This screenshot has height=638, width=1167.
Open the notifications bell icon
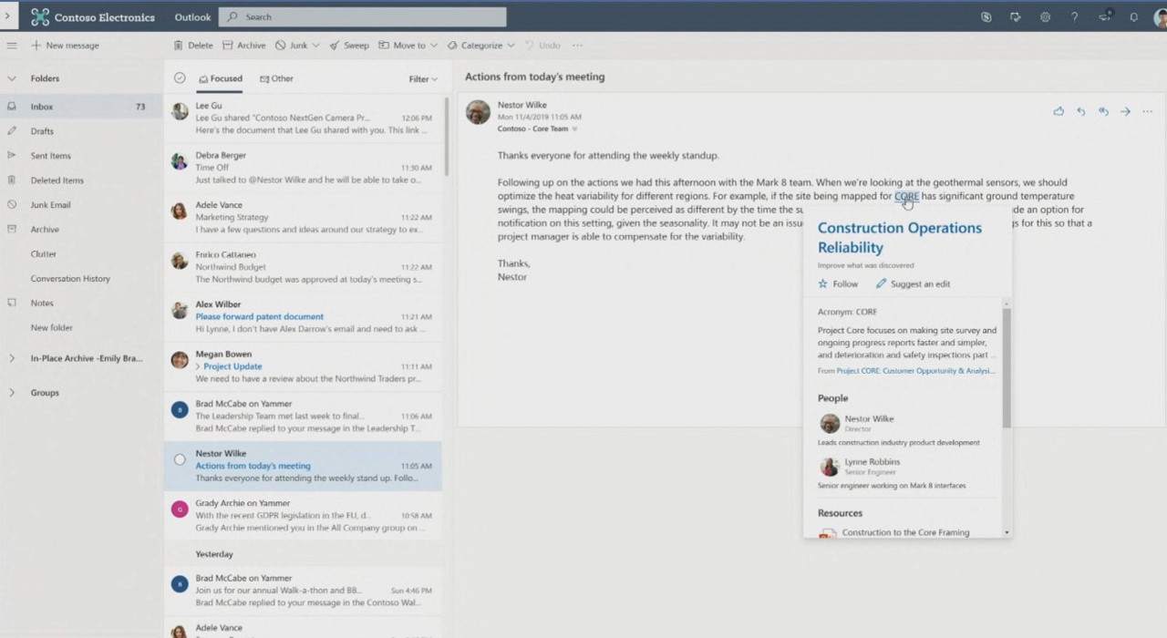click(x=1133, y=16)
